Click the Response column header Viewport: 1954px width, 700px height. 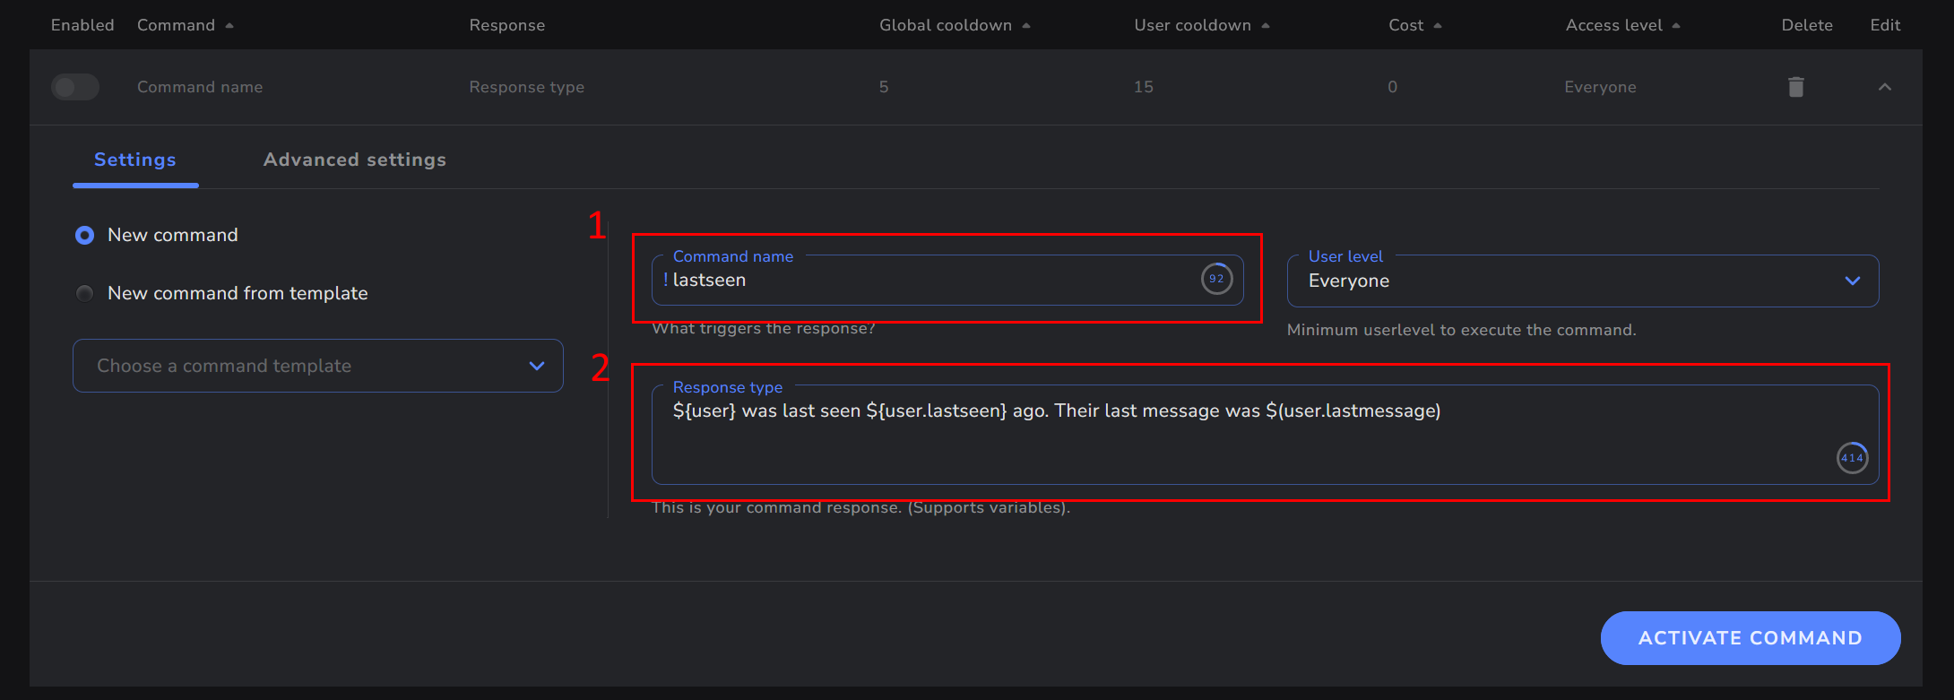[x=507, y=25]
